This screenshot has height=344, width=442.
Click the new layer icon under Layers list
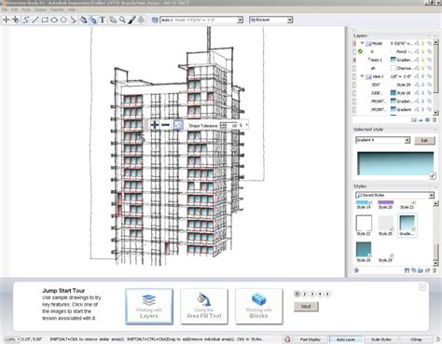pyautogui.click(x=414, y=119)
